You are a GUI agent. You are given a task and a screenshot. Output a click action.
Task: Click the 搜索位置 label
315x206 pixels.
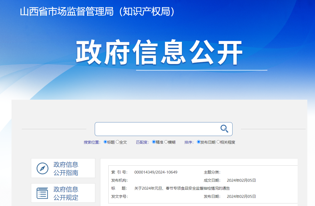pos(92,142)
